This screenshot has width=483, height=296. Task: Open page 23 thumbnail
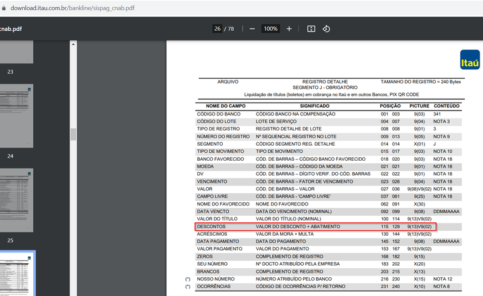pyautogui.click(x=16, y=52)
